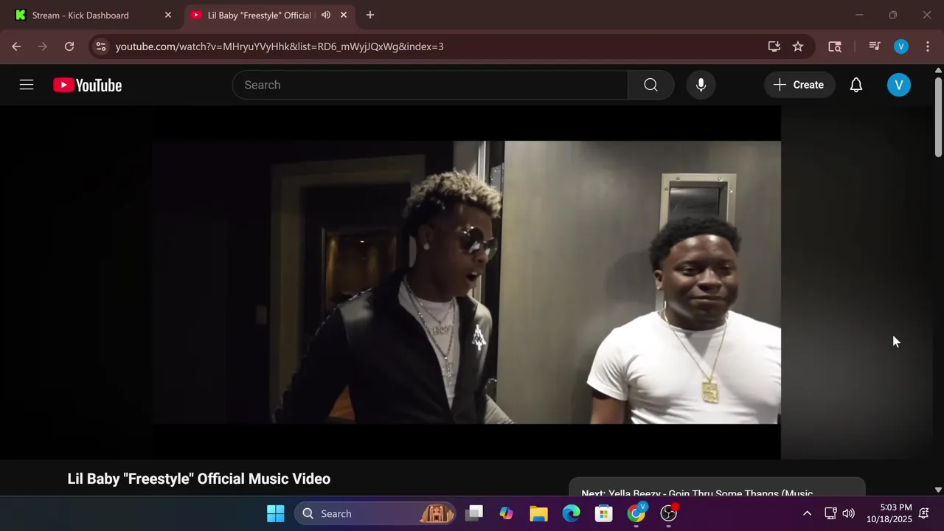Open the YouTube account avatar menu
The width and height of the screenshot is (944, 531).
[x=898, y=85]
